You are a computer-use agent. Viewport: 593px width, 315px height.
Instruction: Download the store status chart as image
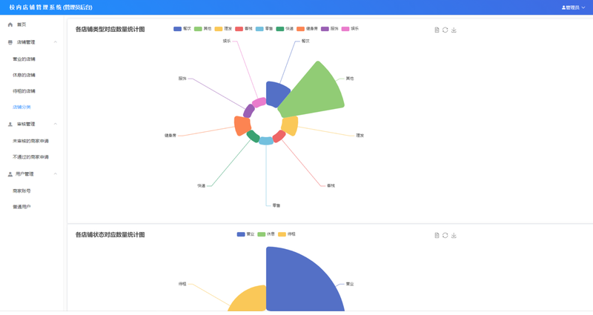[454, 235]
